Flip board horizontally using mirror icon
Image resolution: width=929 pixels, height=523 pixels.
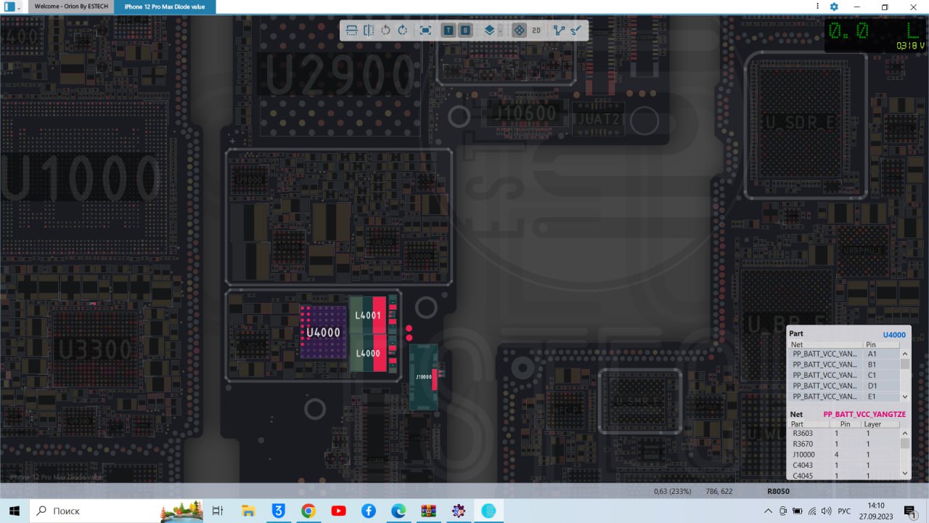(369, 31)
